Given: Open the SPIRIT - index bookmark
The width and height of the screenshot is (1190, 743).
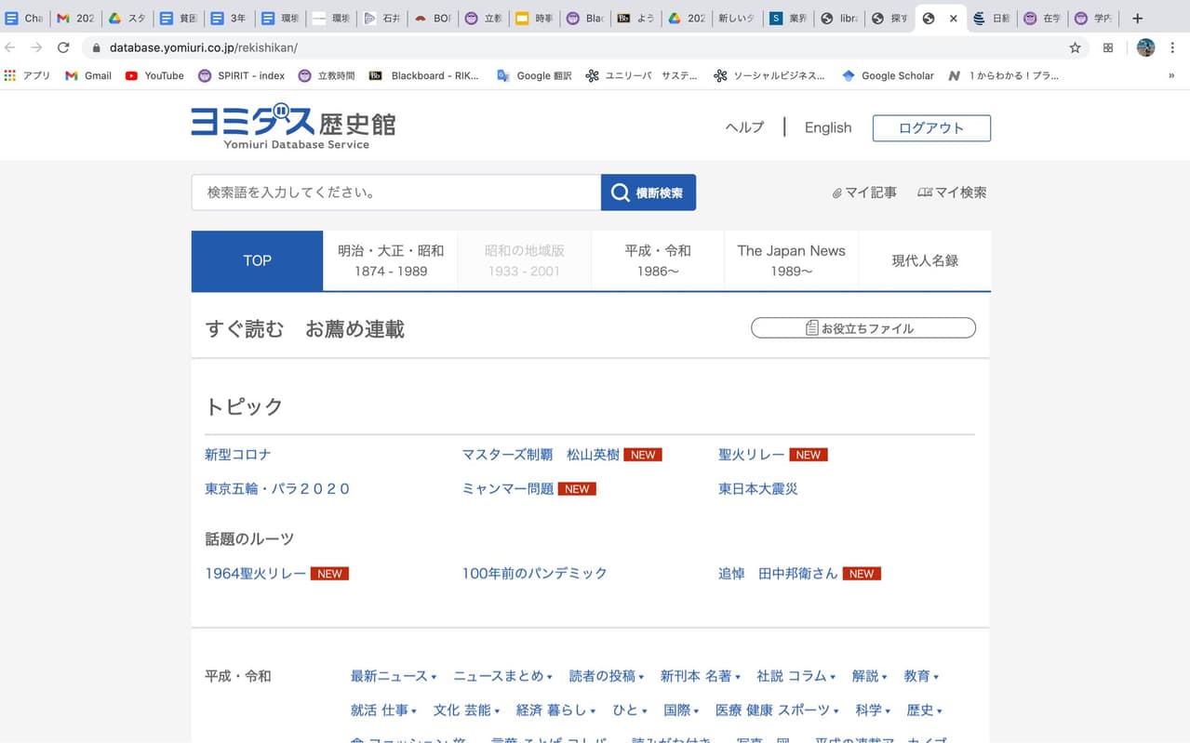Looking at the screenshot, I should point(242,75).
